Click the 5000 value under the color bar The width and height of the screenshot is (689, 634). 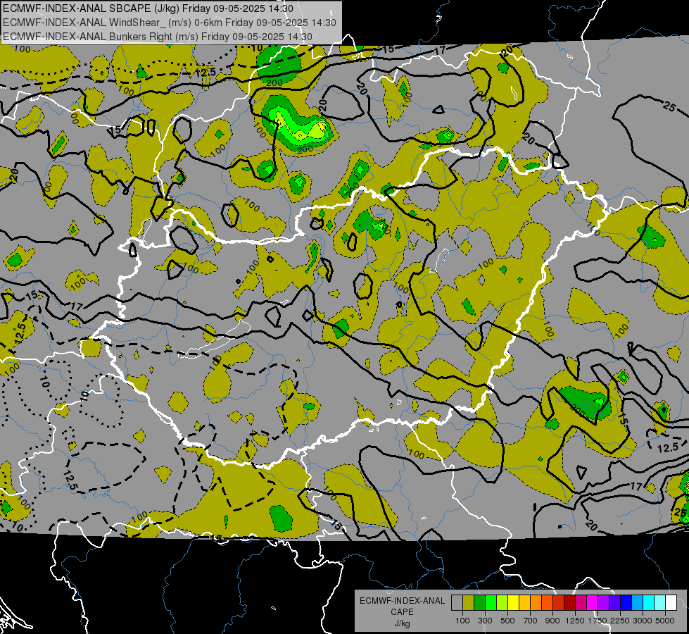click(665, 621)
